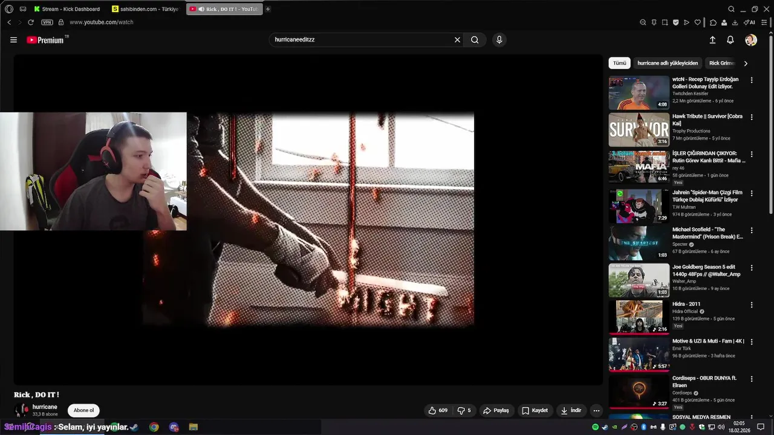774x435 pixels.
Task: Click the Paylaş share button
Action: pos(496,410)
